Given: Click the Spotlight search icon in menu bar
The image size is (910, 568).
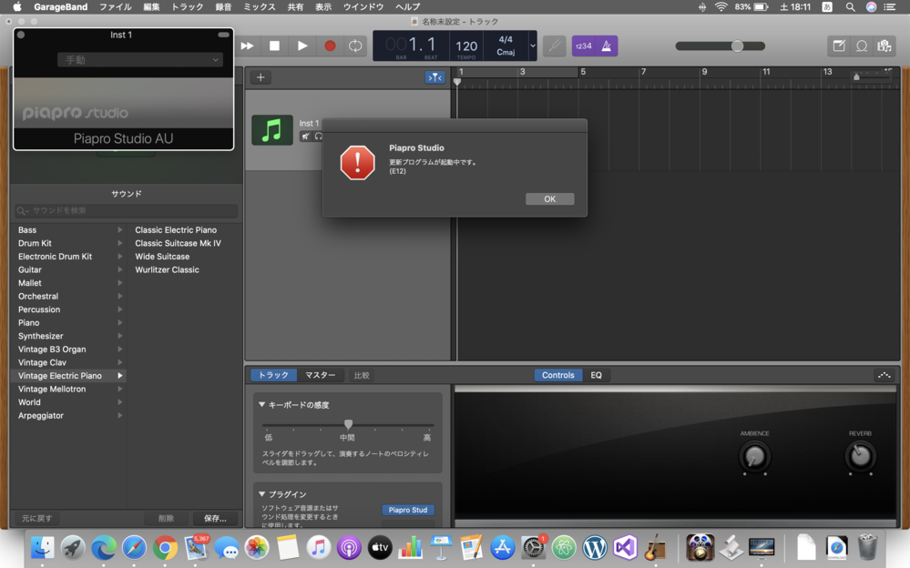Looking at the screenshot, I should (850, 7).
